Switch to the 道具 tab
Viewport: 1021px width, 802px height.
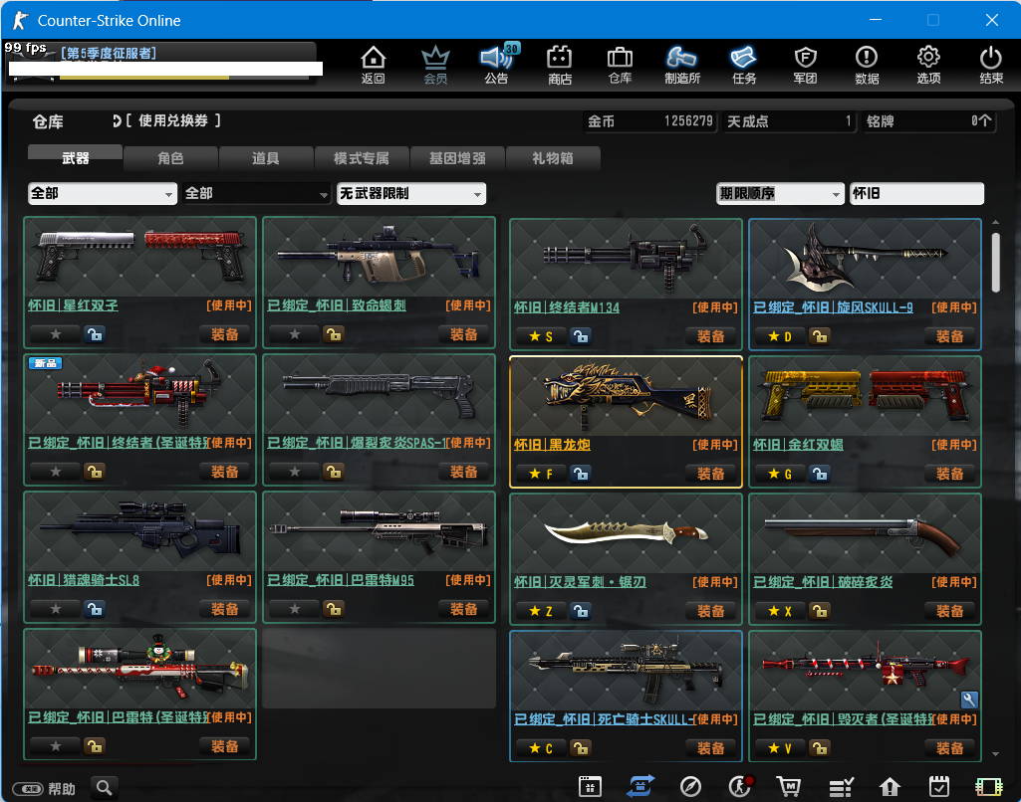point(266,157)
